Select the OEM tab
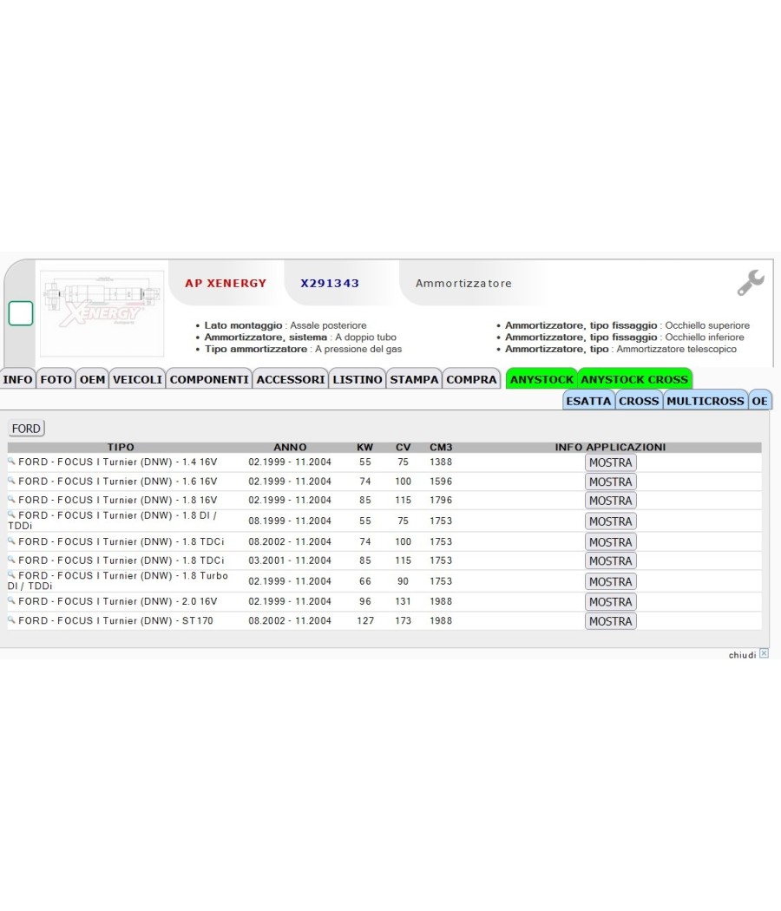The width and height of the screenshot is (781, 911). coord(92,379)
